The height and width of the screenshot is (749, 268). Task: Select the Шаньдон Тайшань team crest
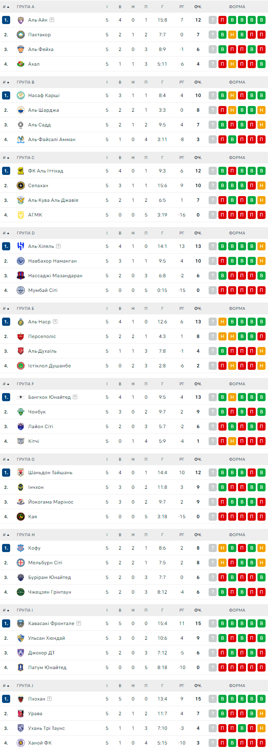click(x=21, y=473)
